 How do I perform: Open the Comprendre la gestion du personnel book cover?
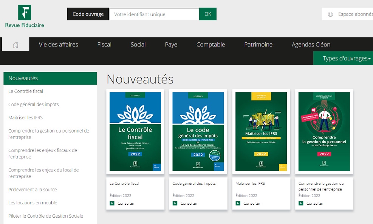click(324, 131)
